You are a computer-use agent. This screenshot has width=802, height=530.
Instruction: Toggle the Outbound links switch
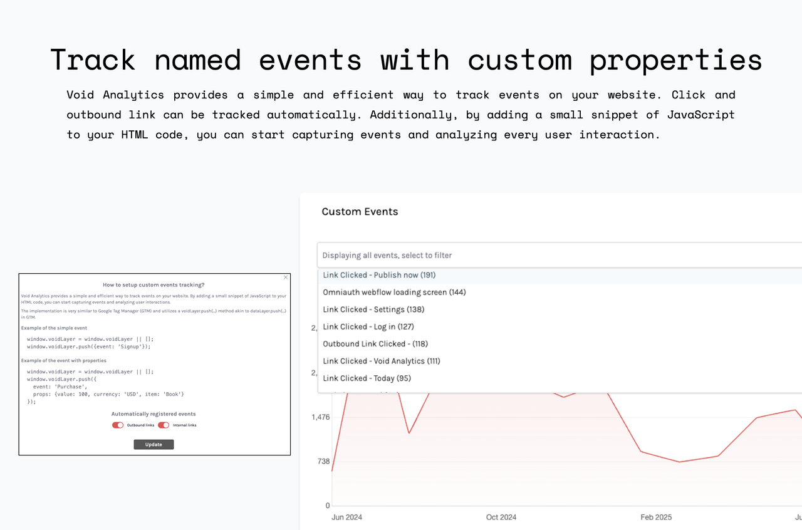pos(118,425)
